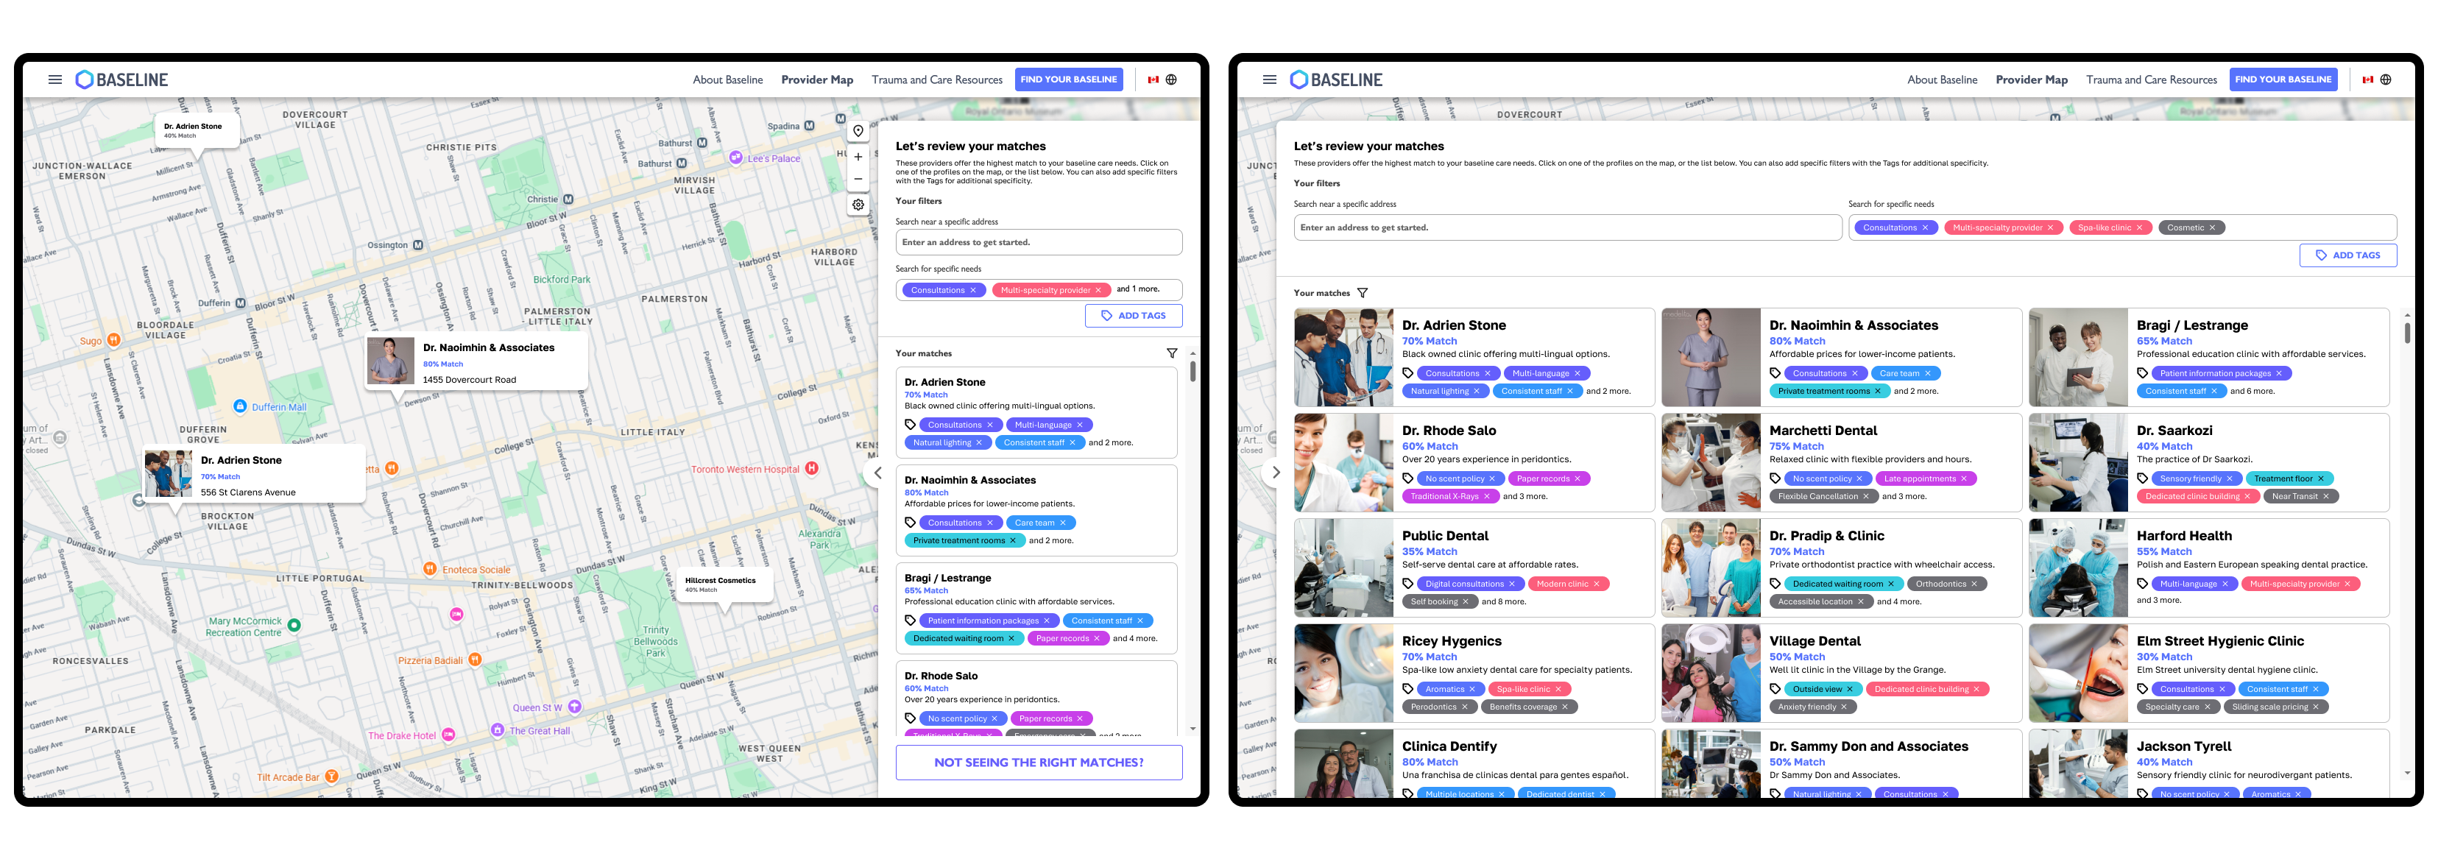The height and width of the screenshot is (859, 2438).
Task: Click the Baseline logo in left screen
Action: [x=121, y=79]
